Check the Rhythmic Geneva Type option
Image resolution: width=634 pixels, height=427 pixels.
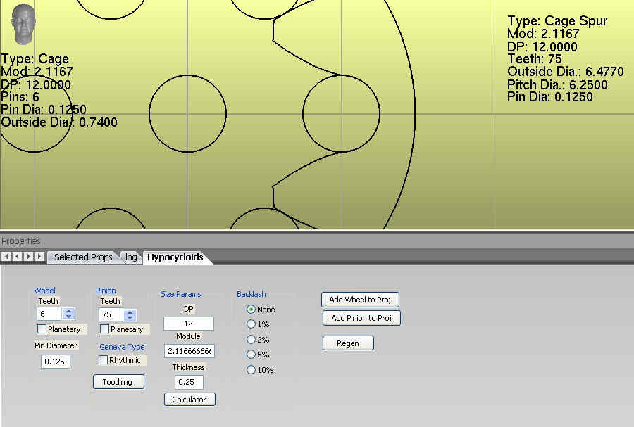(x=104, y=360)
